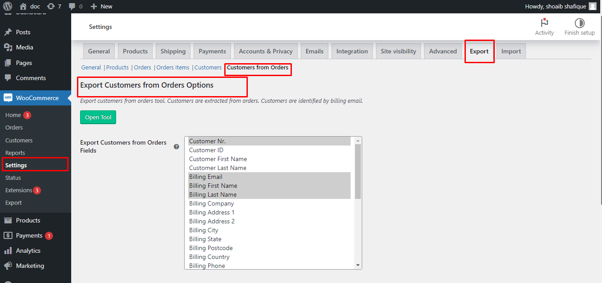Open the Activity flag icon
The height and width of the screenshot is (283, 602).
coord(544,23)
